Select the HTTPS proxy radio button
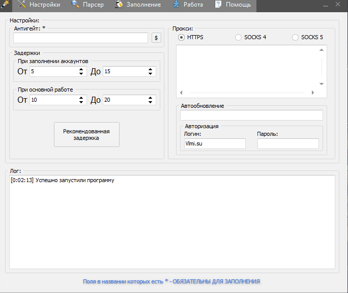 click(182, 37)
